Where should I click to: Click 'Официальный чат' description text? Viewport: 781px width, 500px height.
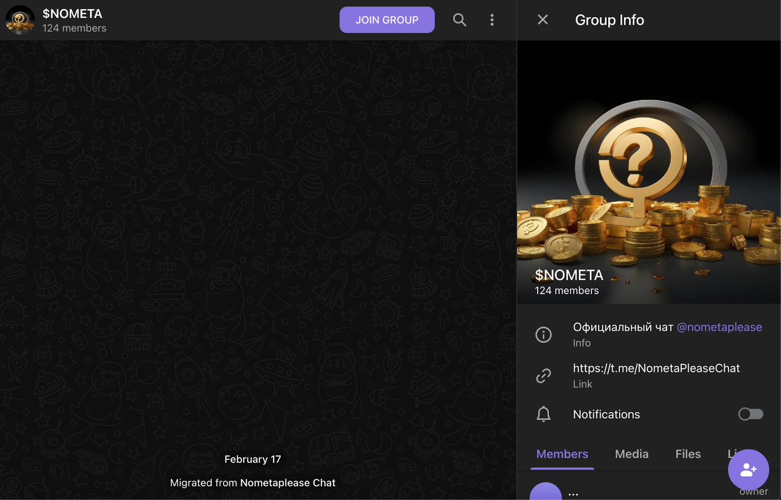(623, 327)
